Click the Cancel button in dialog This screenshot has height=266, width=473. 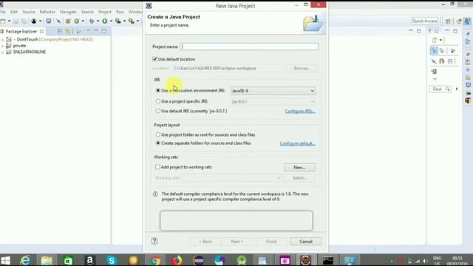(306, 242)
